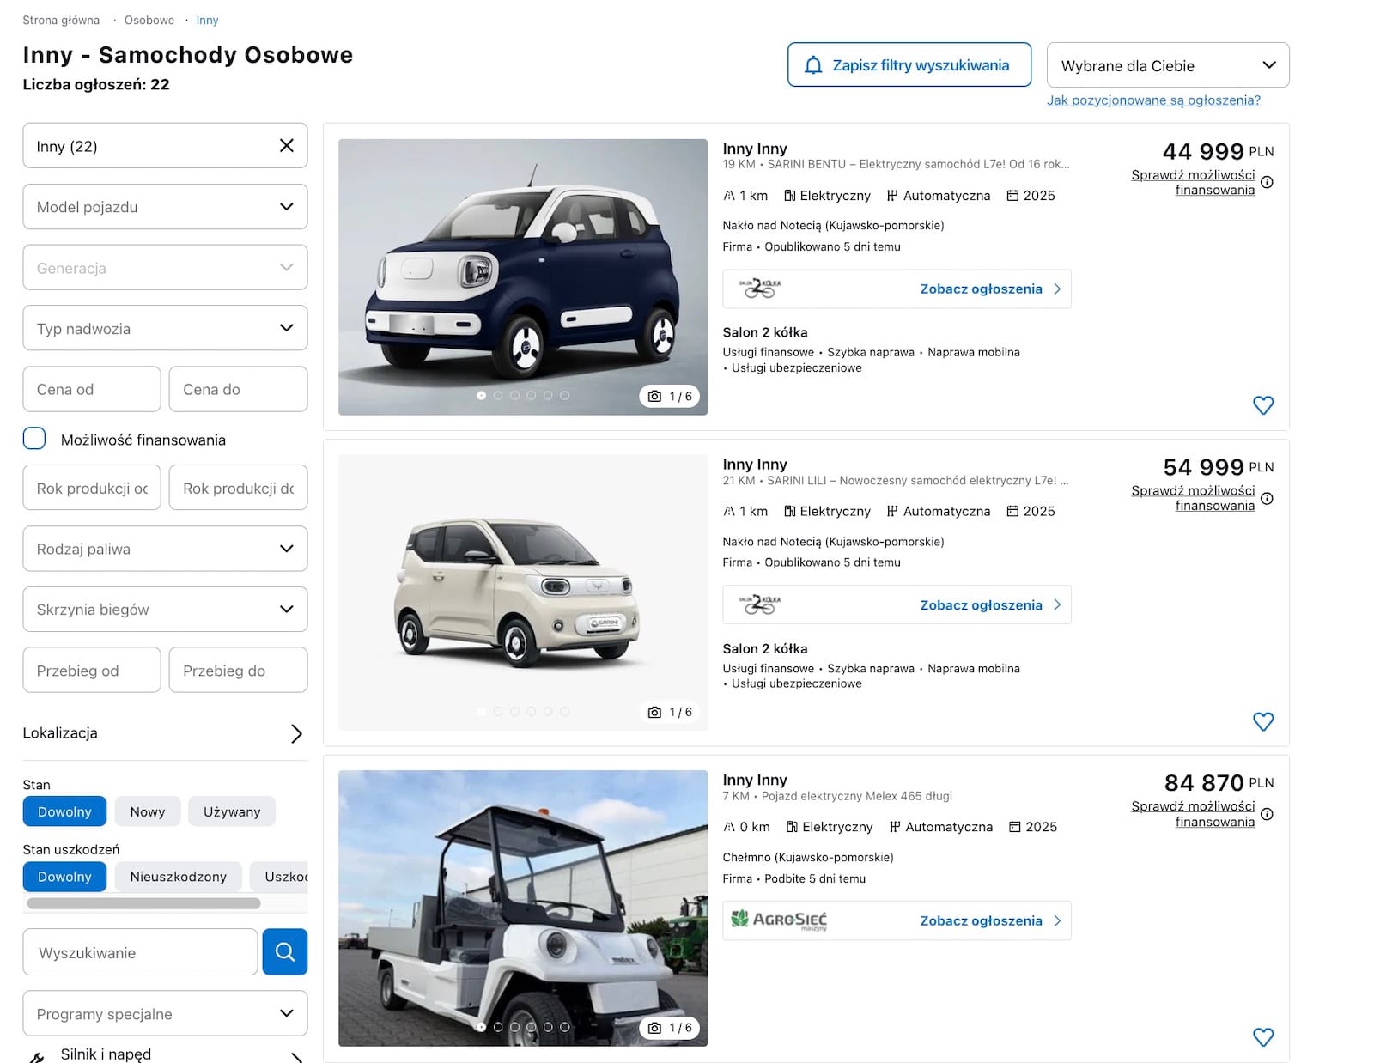Image resolution: width=1374 pixels, height=1063 pixels.
Task: Select the Nowy condition option
Action: [148, 811]
